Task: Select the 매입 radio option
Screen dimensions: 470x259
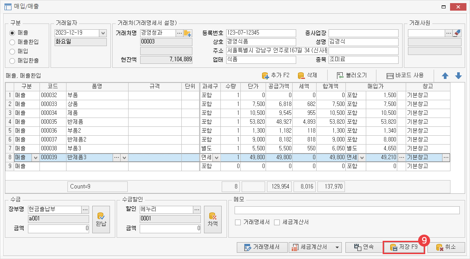Action: pos(12,51)
